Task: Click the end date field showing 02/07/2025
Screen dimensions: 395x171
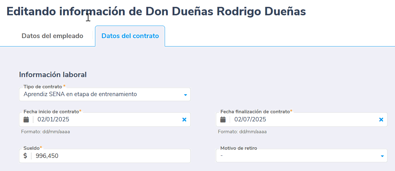Action: (x=303, y=120)
